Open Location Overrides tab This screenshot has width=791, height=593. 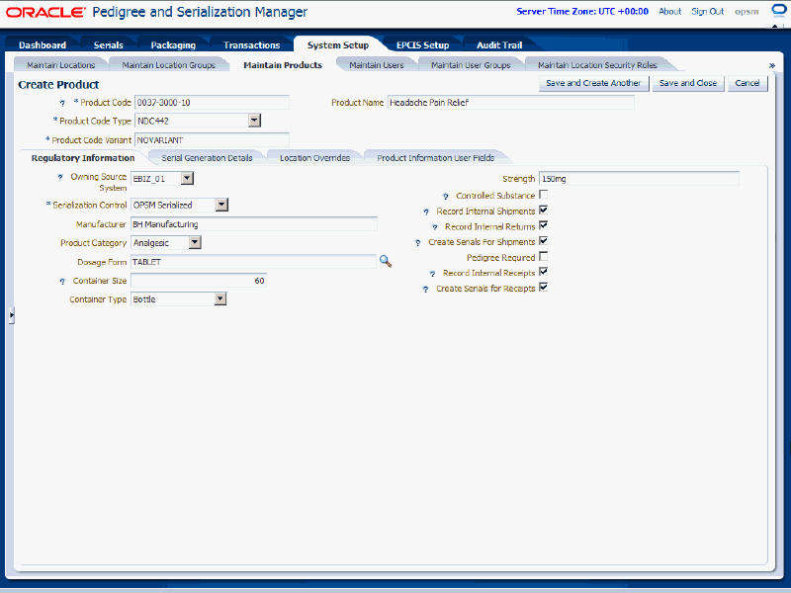(x=314, y=158)
